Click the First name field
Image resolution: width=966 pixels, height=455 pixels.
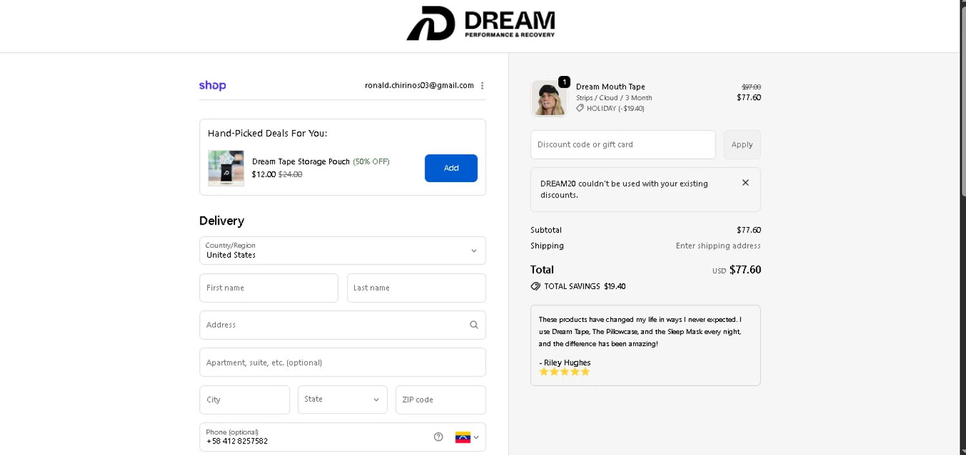pos(269,288)
